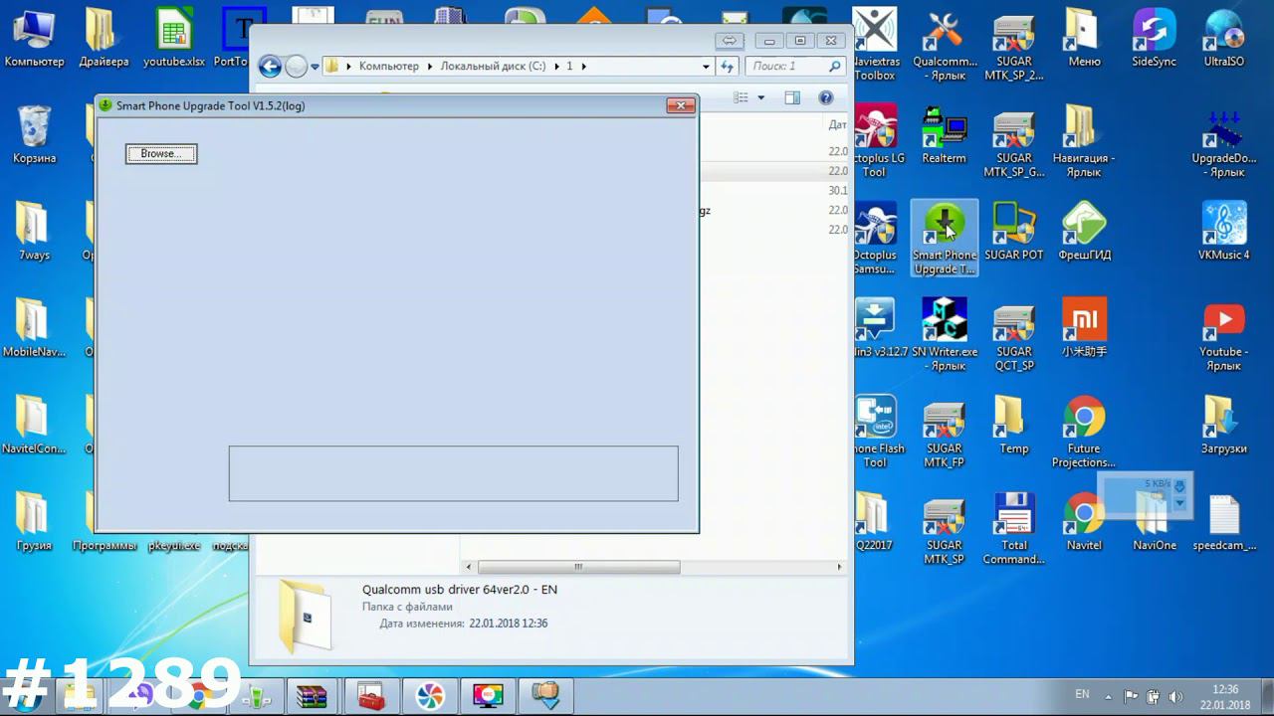The width and height of the screenshot is (1274, 716).
Task: Launch SUGAR MTK_SP_G... shortcut
Action: coord(1014,141)
